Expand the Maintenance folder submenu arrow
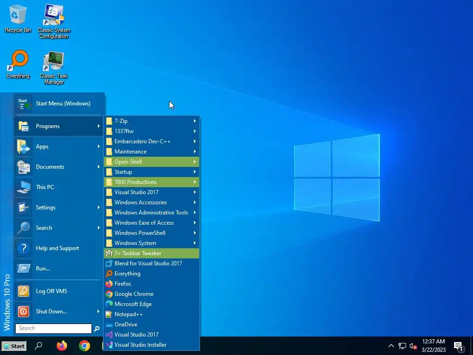The image size is (473, 355). [x=195, y=152]
